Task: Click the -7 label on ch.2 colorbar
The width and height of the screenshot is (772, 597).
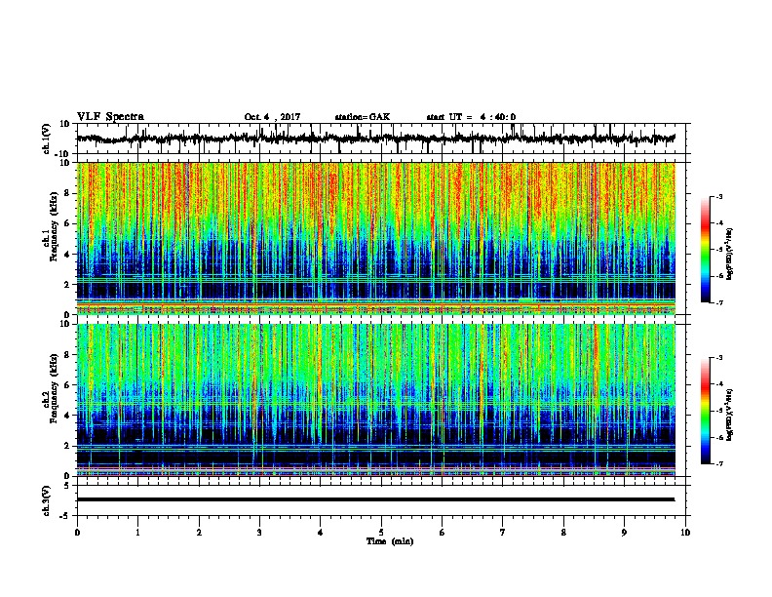Action: pos(718,463)
